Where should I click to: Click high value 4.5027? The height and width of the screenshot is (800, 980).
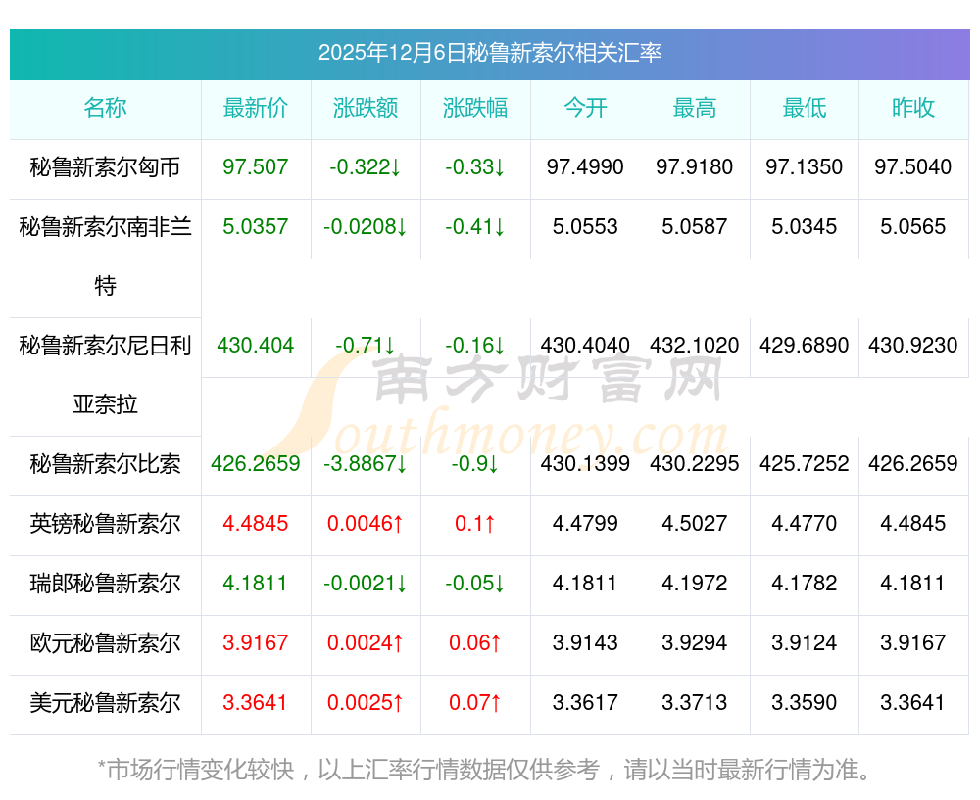tap(695, 523)
